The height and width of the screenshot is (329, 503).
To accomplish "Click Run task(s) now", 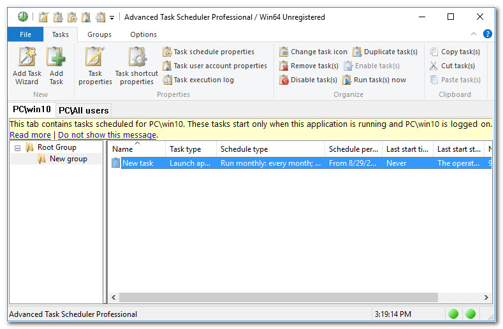I will (x=374, y=80).
